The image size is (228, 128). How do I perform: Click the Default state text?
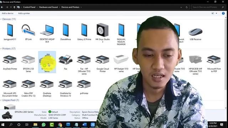point(55,112)
